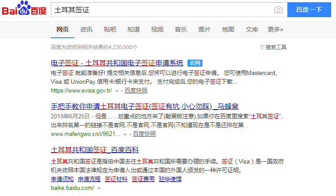Open 电子签证 - 土耳其共和国电子签证申请系统 result
The image size is (336, 196).
coord(117,63)
